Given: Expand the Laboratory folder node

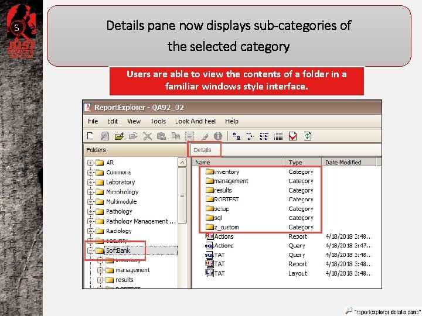Looking at the screenshot, I should (x=90, y=183).
